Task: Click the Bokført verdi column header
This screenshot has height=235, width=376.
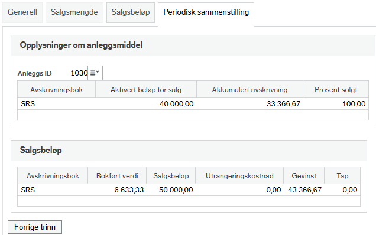Action: tap(117, 175)
